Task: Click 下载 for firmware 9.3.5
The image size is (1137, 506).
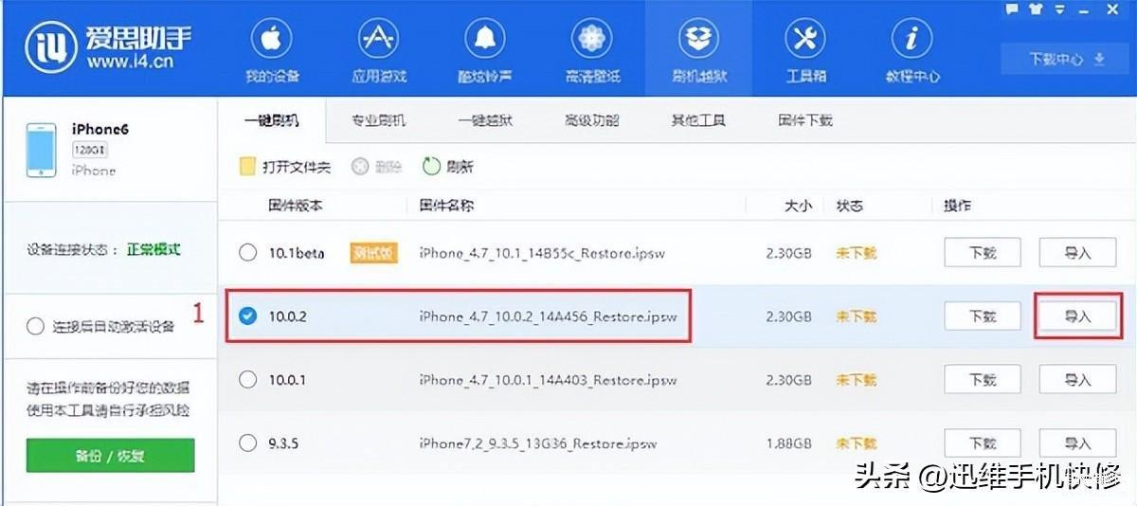Action: tap(983, 443)
